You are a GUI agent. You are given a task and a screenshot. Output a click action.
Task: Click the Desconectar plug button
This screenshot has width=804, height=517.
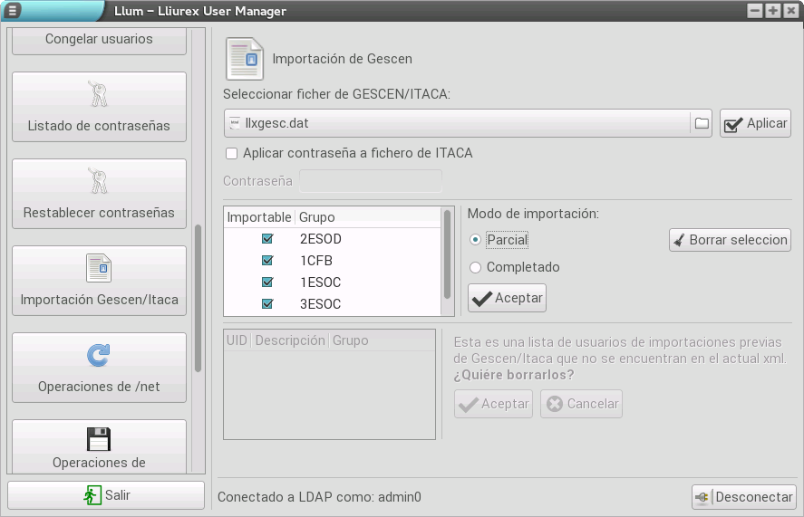click(x=743, y=497)
